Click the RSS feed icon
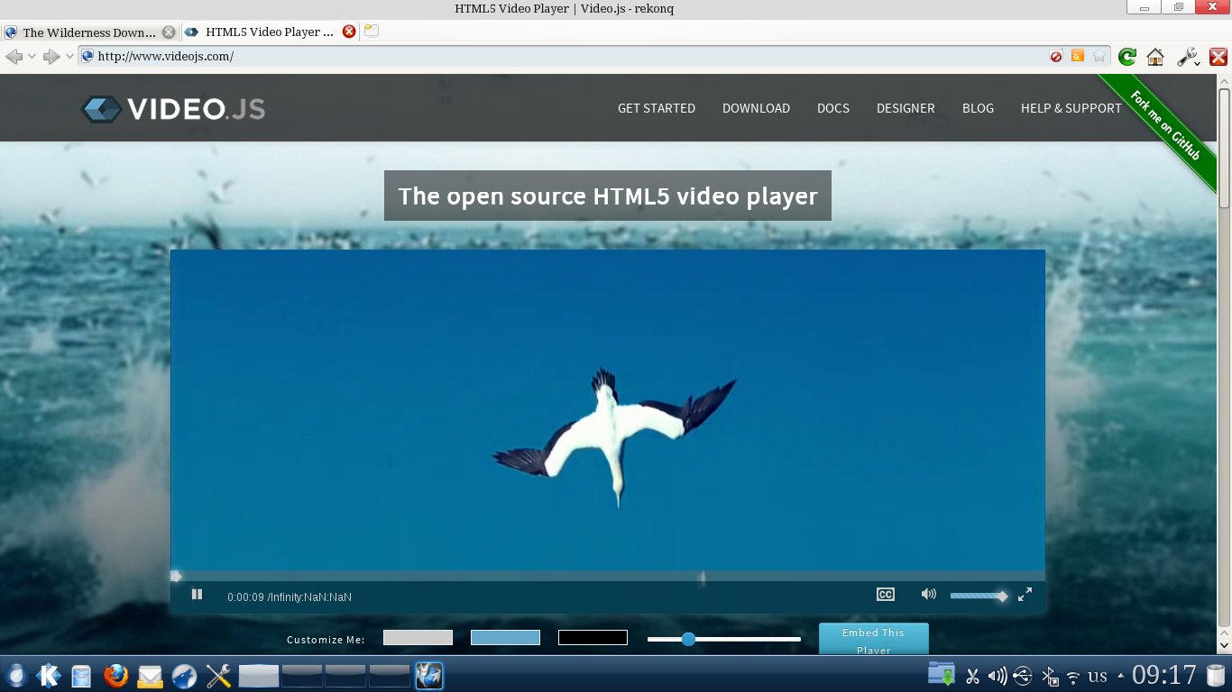Screen dimensions: 1232x692 pyautogui.click(x=1078, y=56)
